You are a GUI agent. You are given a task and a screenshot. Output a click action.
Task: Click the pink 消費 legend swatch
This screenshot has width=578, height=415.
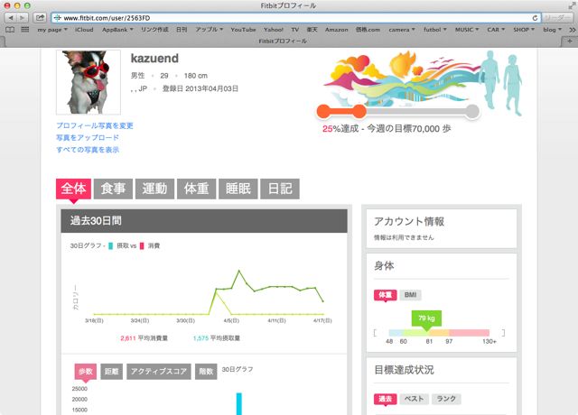click(142, 246)
